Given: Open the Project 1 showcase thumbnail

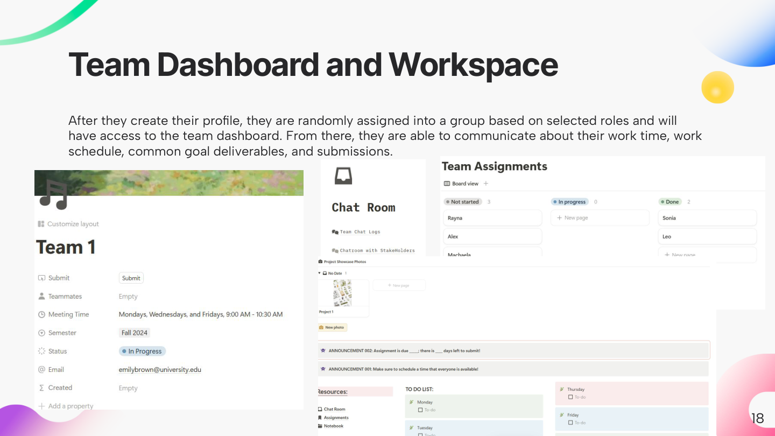Looking at the screenshot, I should point(343,293).
